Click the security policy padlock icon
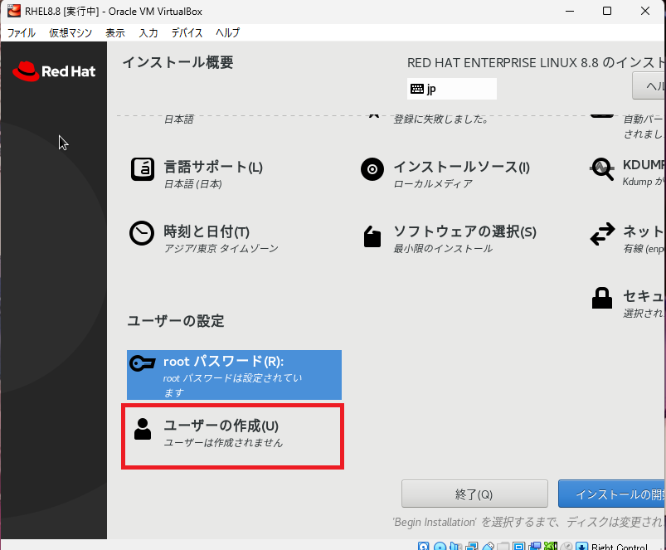The height and width of the screenshot is (550, 666). click(x=602, y=298)
